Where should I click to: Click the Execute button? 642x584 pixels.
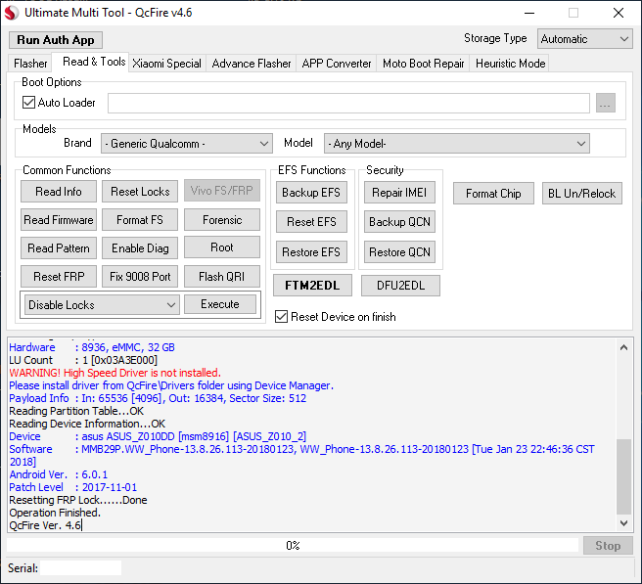(x=220, y=304)
